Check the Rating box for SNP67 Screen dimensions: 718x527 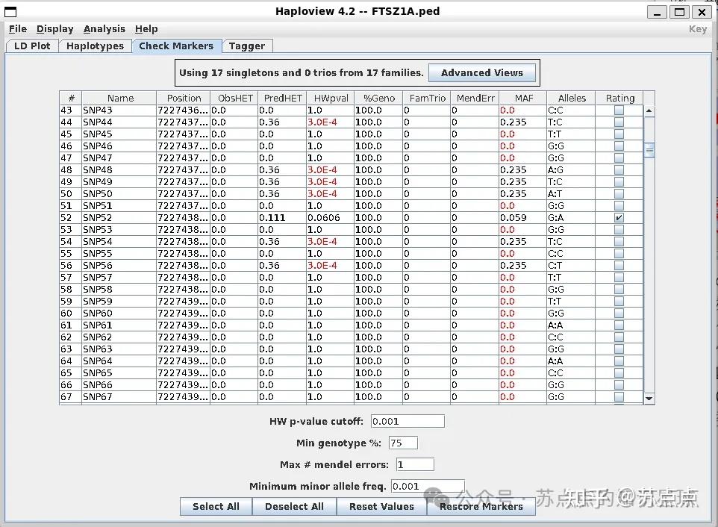[x=619, y=396]
